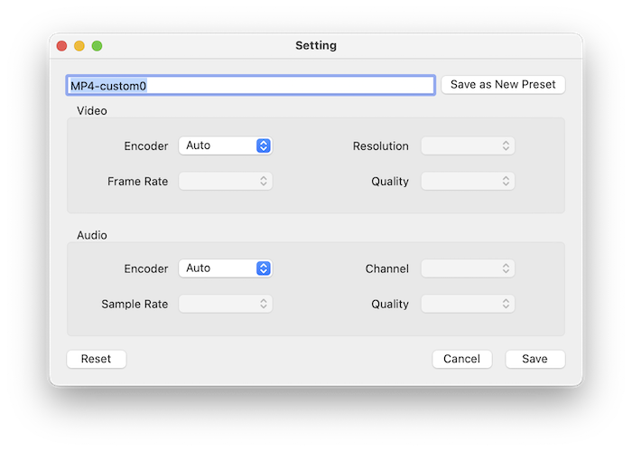Screen dimensions: 632x451
Task: Open the Video Quality dropdown
Action: coord(468,181)
